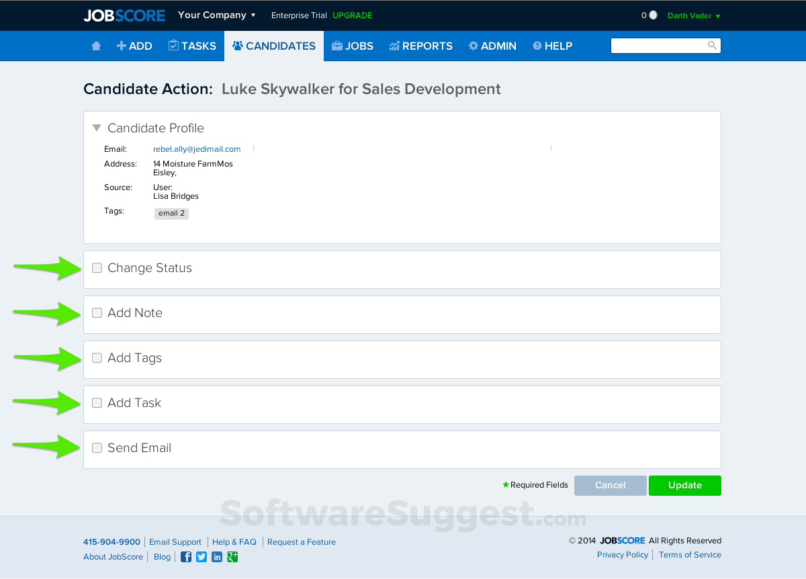Click the search magnifier icon
The width and height of the screenshot is (806, 579).
712,45
